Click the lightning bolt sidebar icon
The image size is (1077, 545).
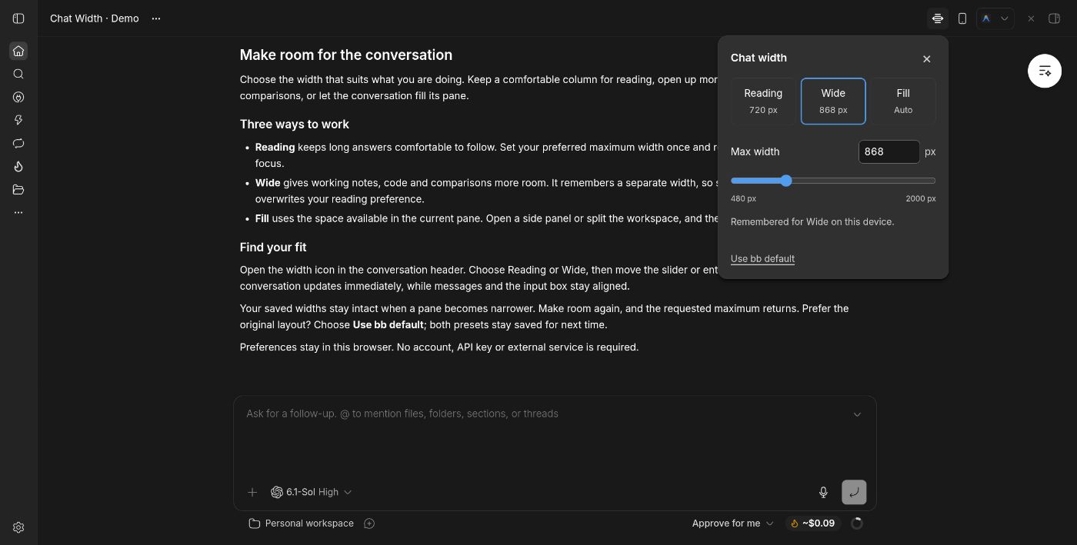point(18,120)
